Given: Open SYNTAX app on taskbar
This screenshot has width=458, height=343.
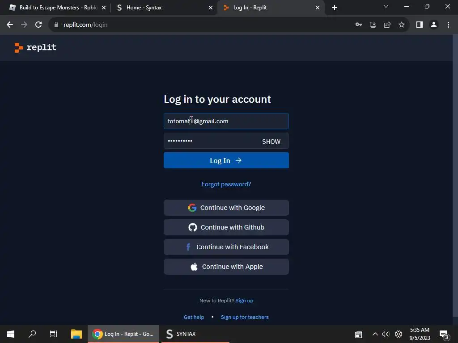Looking at the screenshot, I should [x=195, y=334].
